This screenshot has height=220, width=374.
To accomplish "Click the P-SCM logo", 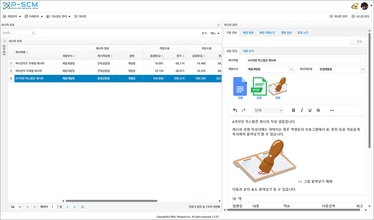I will 20,6.
